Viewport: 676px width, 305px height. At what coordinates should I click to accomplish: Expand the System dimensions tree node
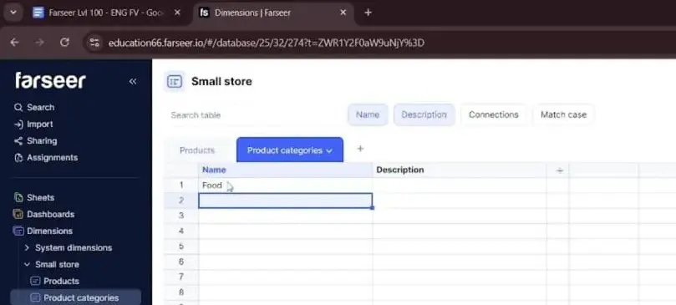tap(27, 247)
